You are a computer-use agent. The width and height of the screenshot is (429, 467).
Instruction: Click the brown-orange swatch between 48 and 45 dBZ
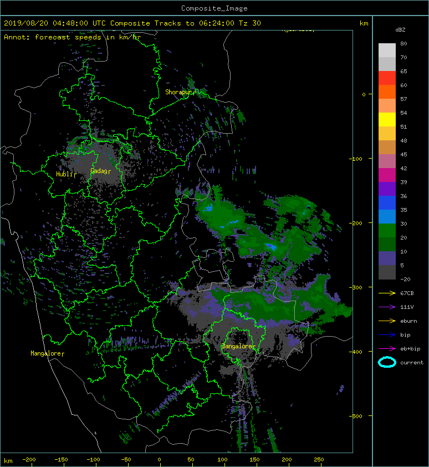387,148
